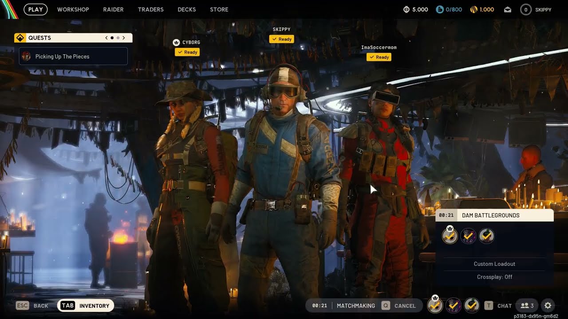568x319 pixels.
Task: Toggle CYBORG's Ready status badge
Action: pos(187,52)
